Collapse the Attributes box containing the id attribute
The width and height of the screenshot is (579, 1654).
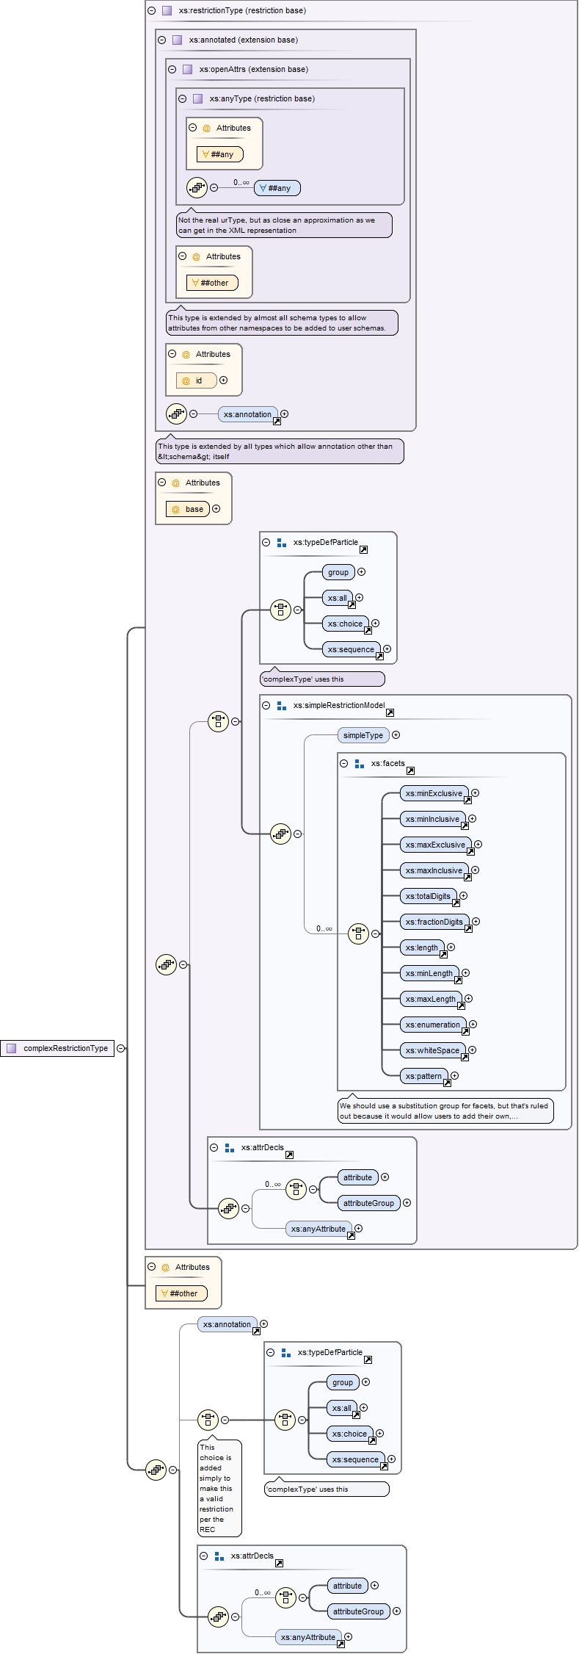pos(172,353)
